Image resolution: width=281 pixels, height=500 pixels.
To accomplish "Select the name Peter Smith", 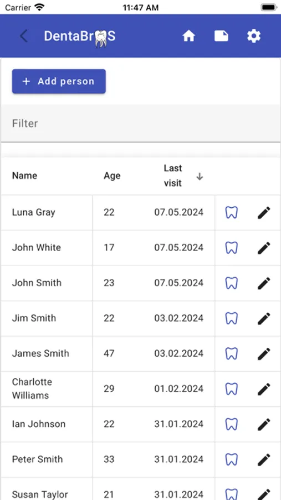I will coord(37,459).
